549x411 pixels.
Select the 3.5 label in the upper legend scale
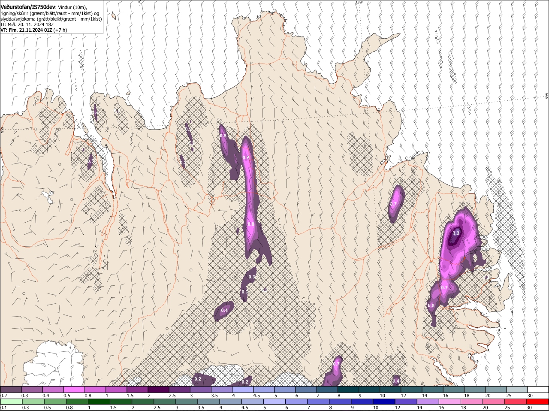click(214, 395)
